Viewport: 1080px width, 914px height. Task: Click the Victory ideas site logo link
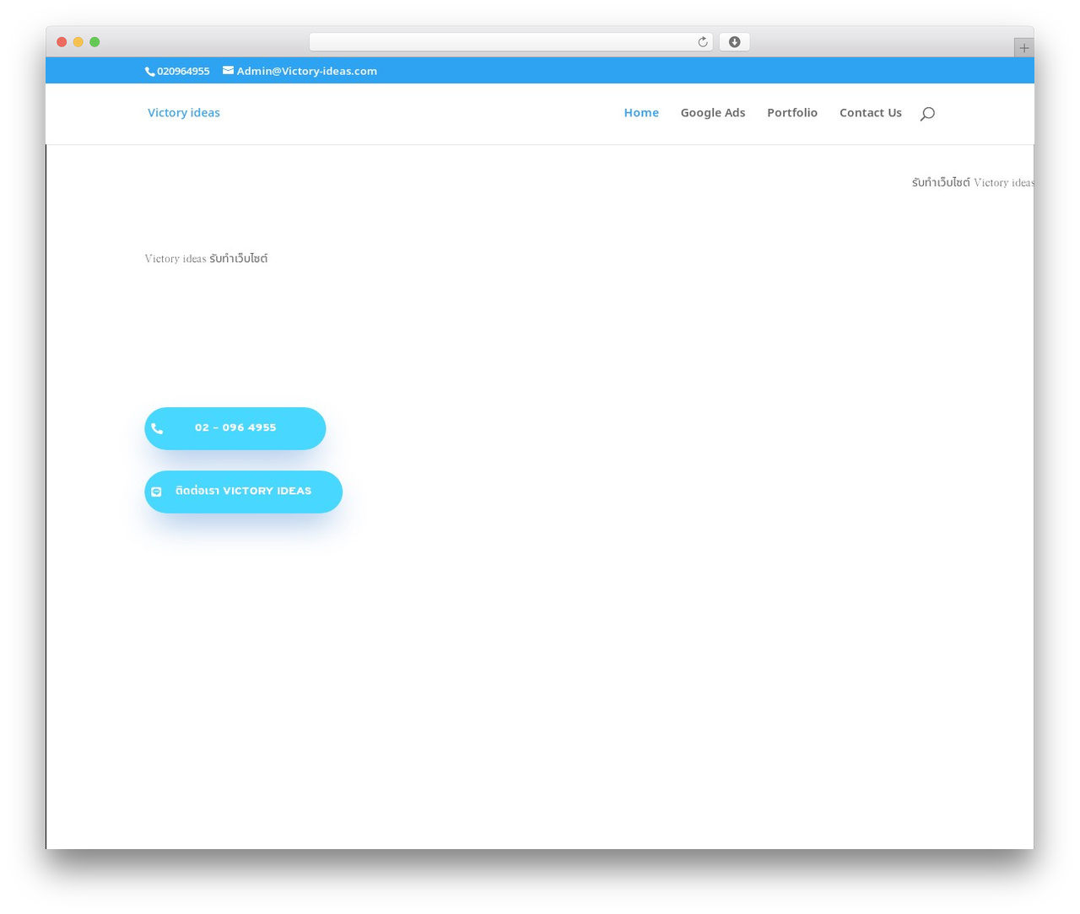tap(184, 112)
